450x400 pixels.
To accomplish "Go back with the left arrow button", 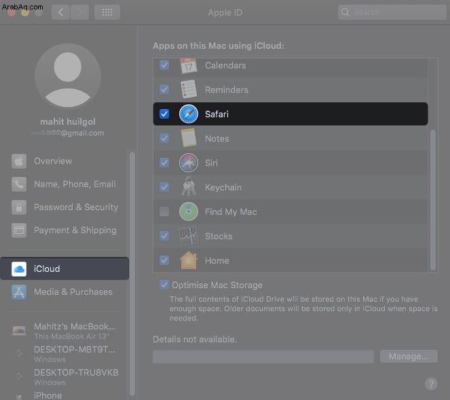I will click(60, 12).
